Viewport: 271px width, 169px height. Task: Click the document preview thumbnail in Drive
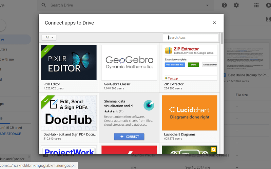click(x=247, y=57)
